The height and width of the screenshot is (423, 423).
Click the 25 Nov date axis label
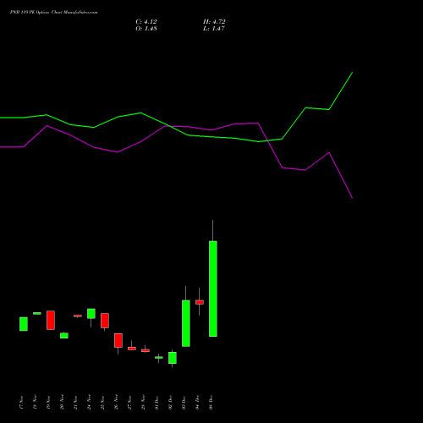click(x=102, y=403)
